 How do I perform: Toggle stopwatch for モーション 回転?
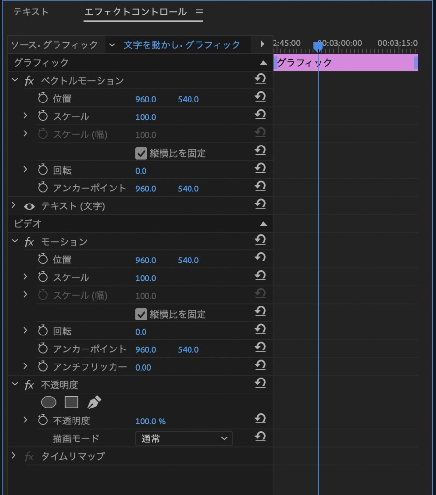pos(43,332)
